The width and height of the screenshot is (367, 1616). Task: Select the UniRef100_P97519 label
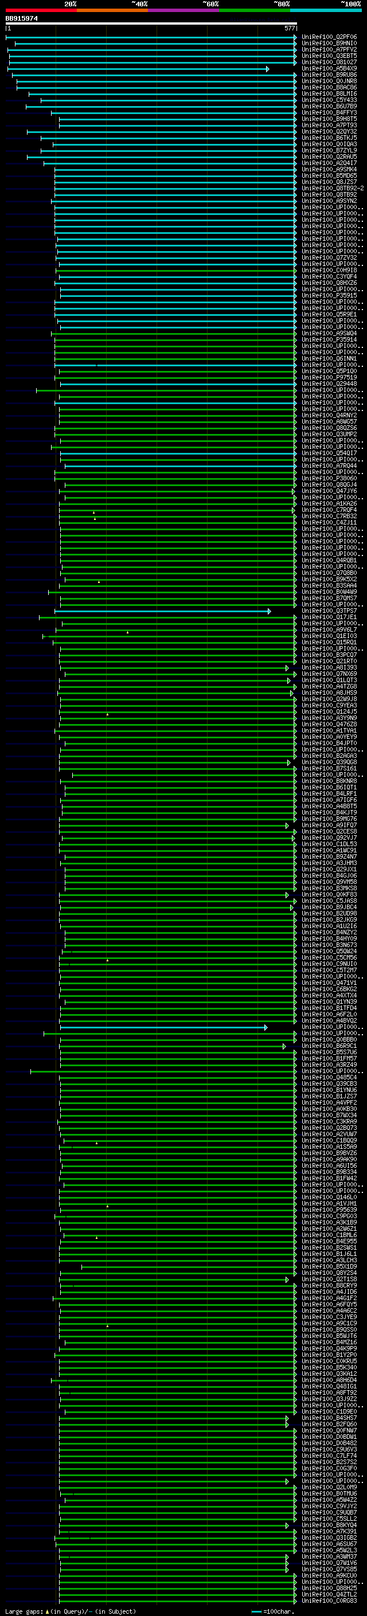coord(329,378)
